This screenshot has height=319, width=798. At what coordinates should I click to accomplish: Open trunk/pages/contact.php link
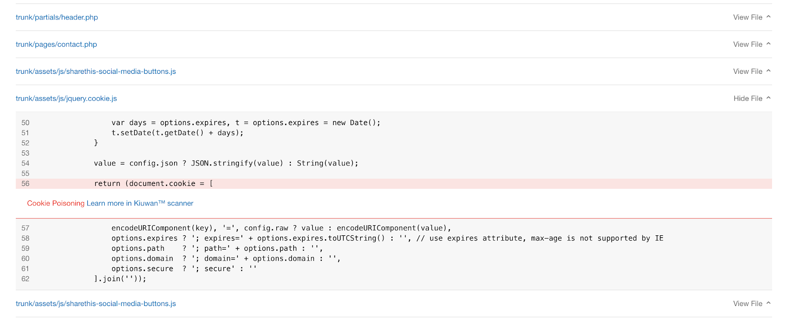pos(56,44)
